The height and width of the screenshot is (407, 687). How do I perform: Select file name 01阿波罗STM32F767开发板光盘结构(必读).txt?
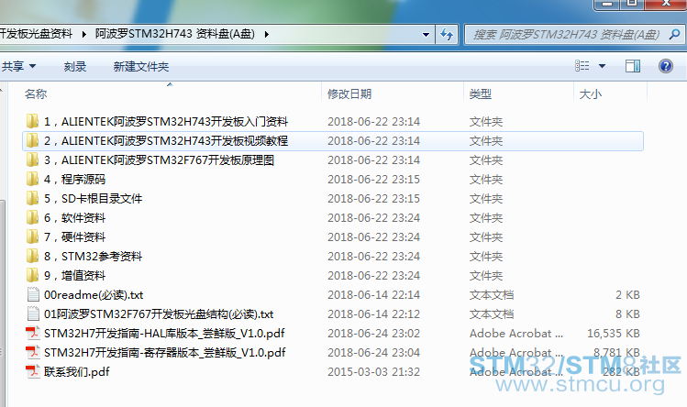[159, 314]
